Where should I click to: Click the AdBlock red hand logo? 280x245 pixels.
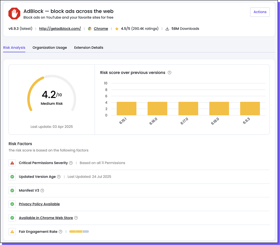[14, 13]
